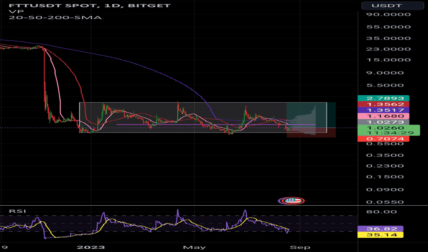Select the 20-50-200-SMA indicator label

[55, 18]
